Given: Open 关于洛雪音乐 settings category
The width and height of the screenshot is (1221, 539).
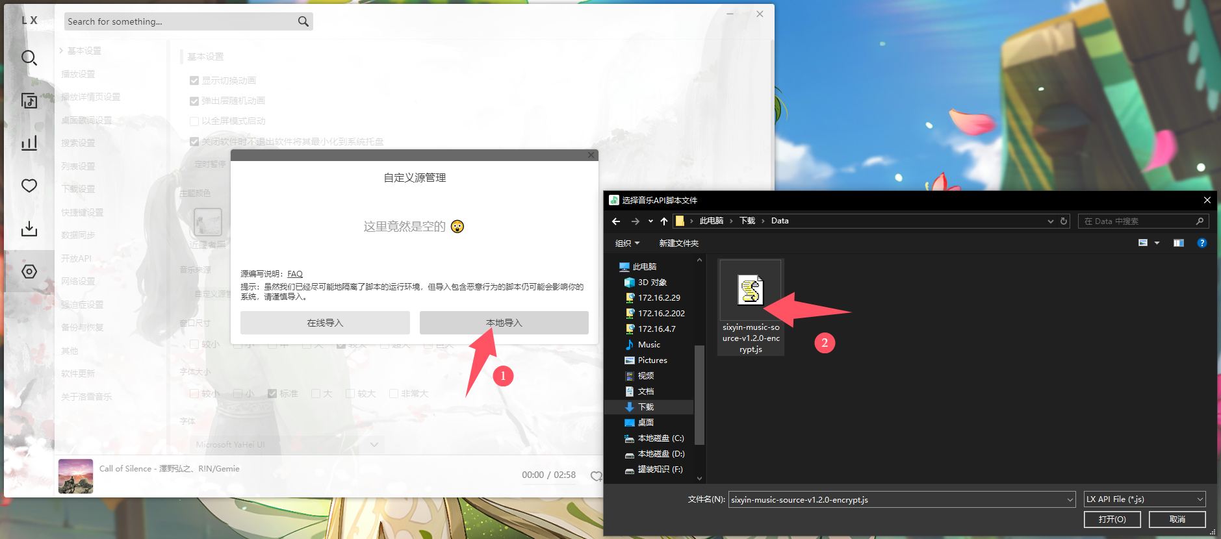Looking at the screenshot, I should point(86,397).
